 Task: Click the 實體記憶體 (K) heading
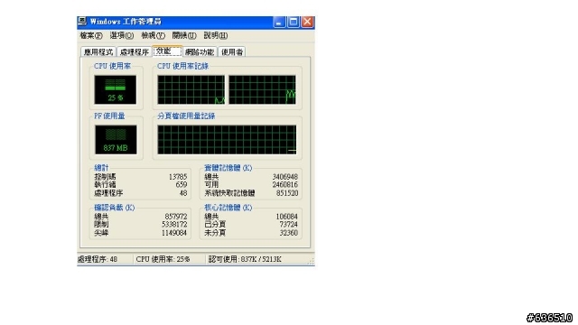coord(228,168)
